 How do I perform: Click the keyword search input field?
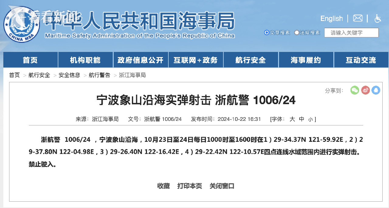click(x=351, y=32)
